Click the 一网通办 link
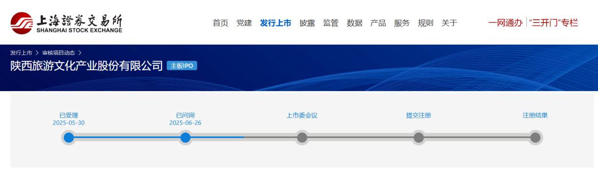This screenshot has height=188, width=598. (x=505, y=22)
